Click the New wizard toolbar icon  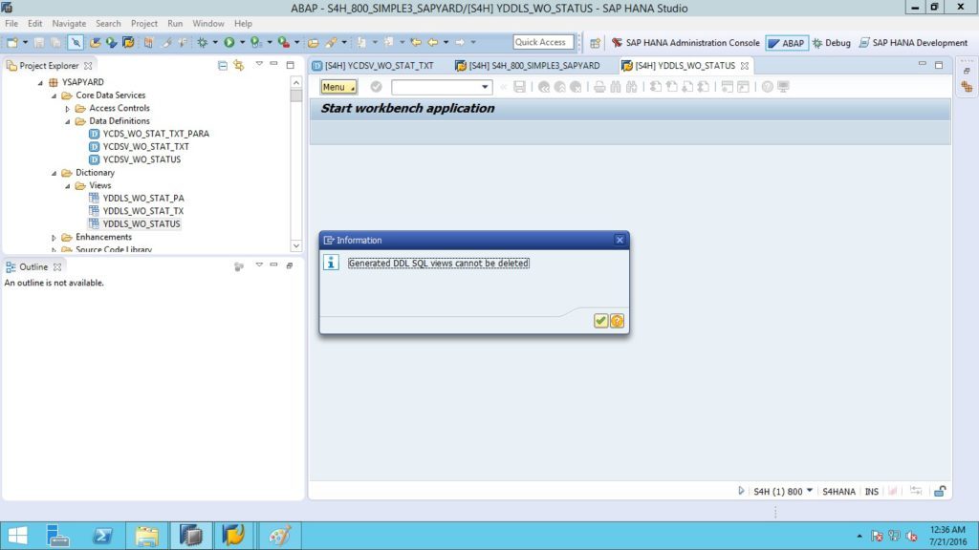[x=11, y=42]
